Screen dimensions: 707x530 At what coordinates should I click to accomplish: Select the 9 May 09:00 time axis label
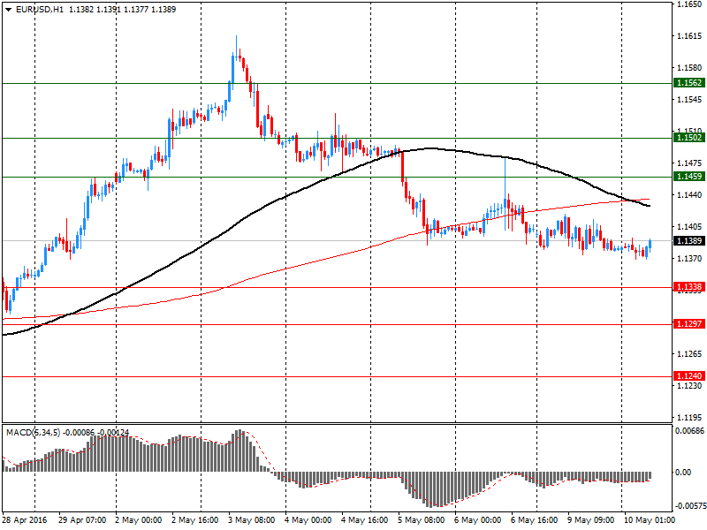click(590, 520)
